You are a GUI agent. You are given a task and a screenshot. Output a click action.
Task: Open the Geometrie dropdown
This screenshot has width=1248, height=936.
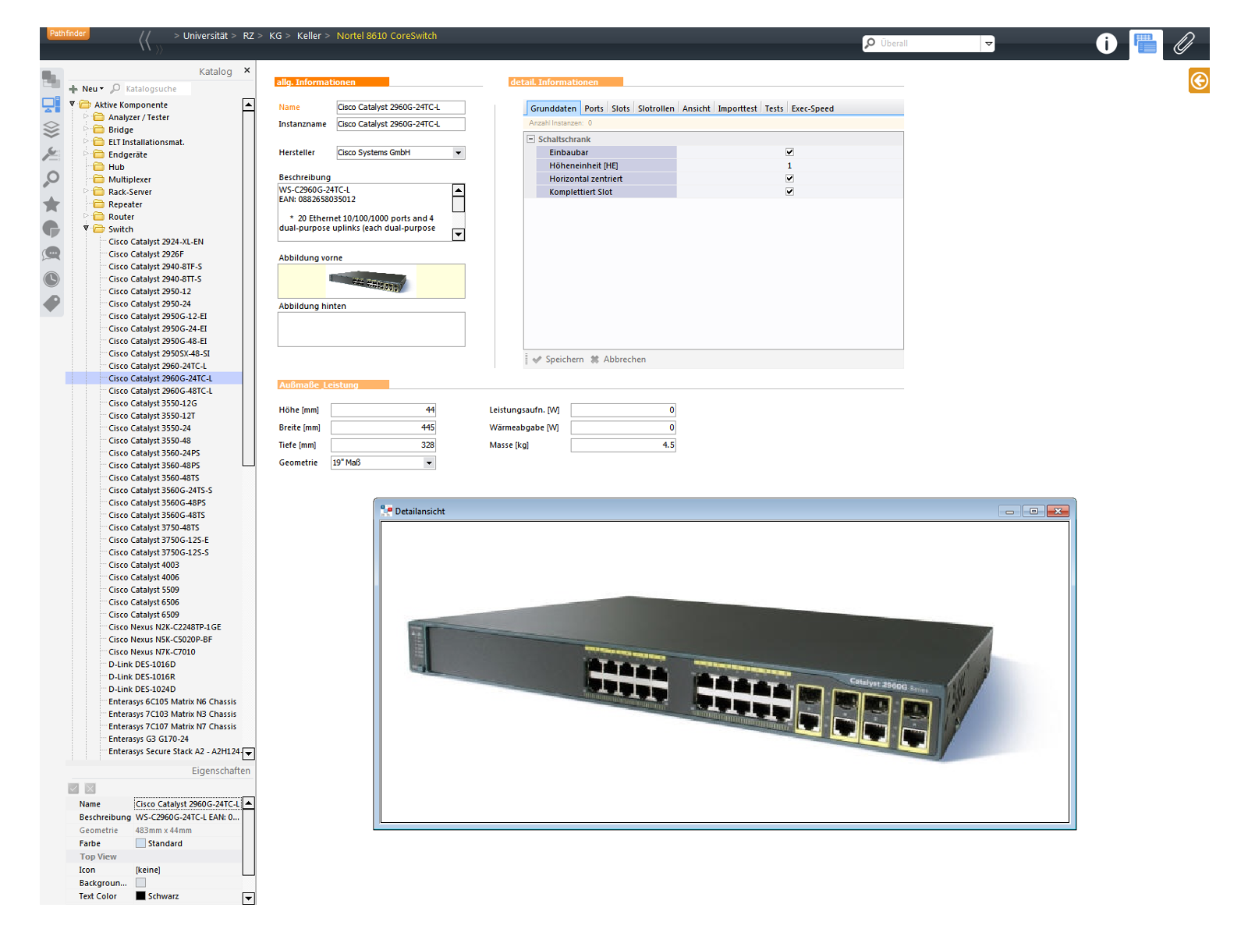coord(429,463)
